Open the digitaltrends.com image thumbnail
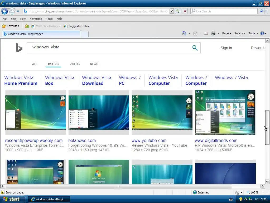Viewport: 270px width, 203px height. (x=225, y=113)
